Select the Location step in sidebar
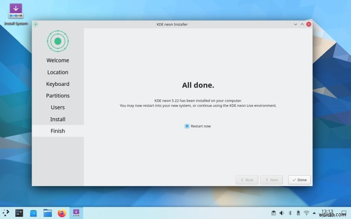 pyautogui.click(x=58, y=72)
